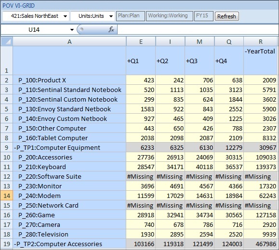Click Network Card YearTotal #Missing cell
279x250 pixels.
261,205
